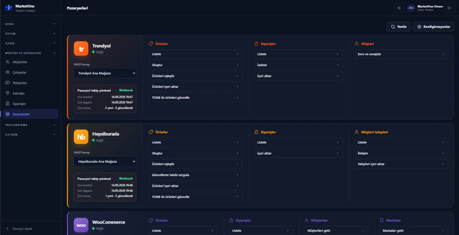Open İletişimler in the sidebar
Image resolution: width=459 pixels, height=235 pixels.
pos(30,83)
